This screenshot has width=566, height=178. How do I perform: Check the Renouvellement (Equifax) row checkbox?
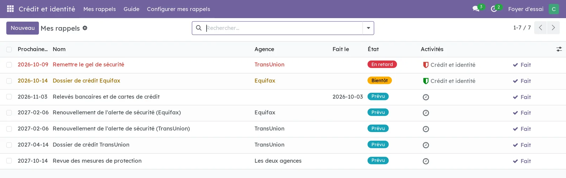coord(9,113)
